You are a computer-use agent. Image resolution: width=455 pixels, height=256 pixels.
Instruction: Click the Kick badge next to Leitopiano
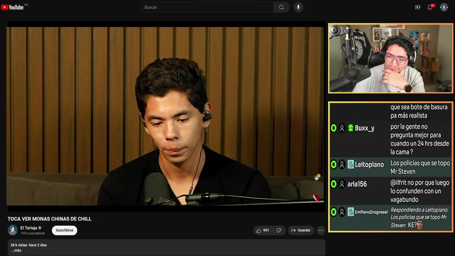[x=333, y=164]
